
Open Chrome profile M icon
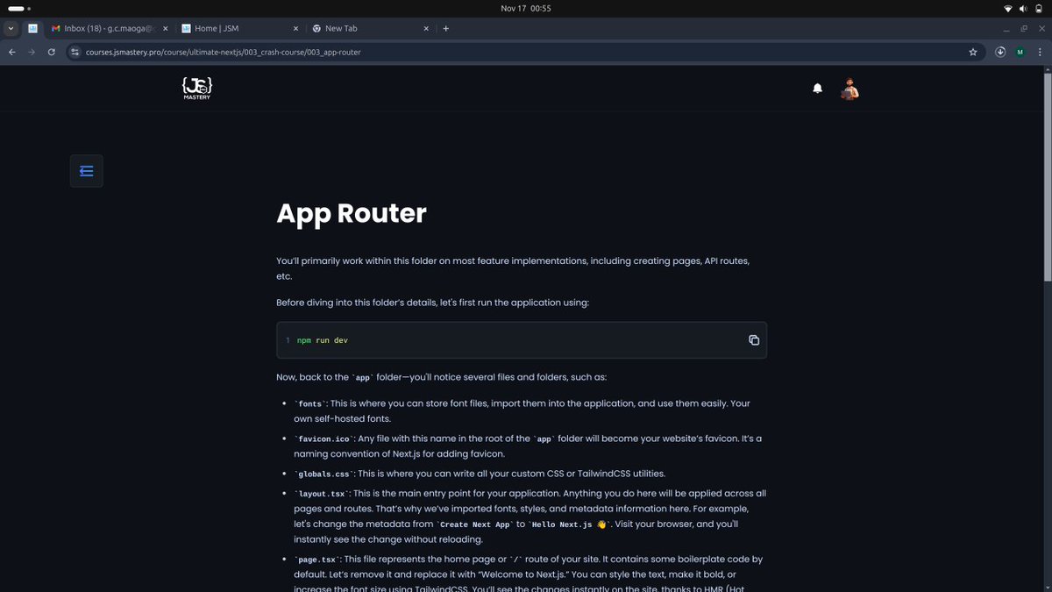coord(1020,52)
